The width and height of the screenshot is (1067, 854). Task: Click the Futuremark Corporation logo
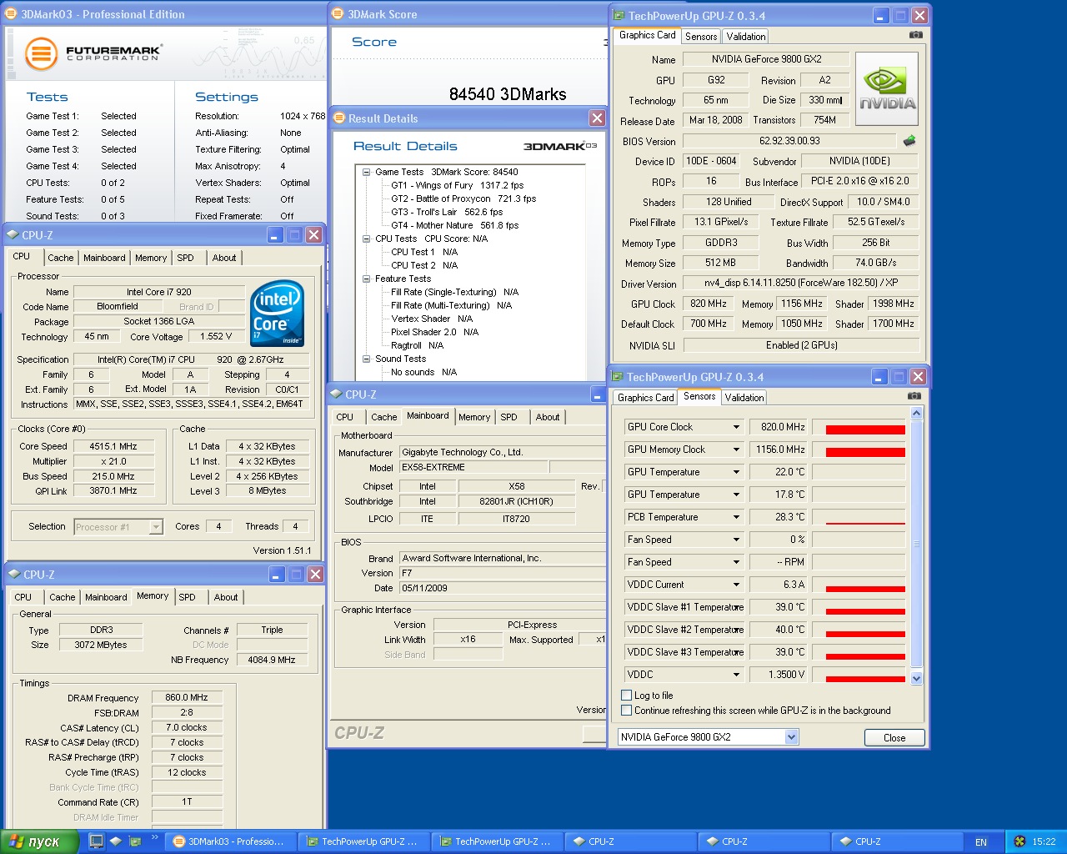coord(93,53)
